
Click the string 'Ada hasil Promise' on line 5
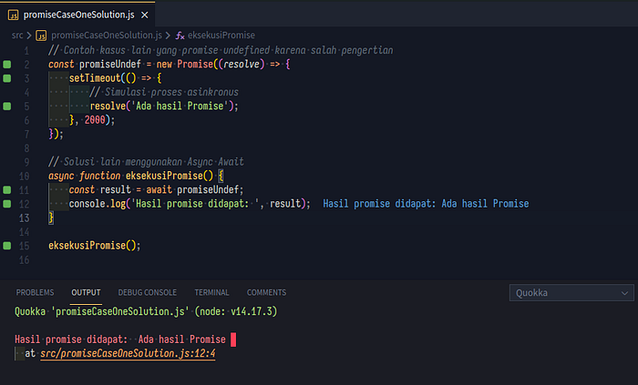click(178, 106)
